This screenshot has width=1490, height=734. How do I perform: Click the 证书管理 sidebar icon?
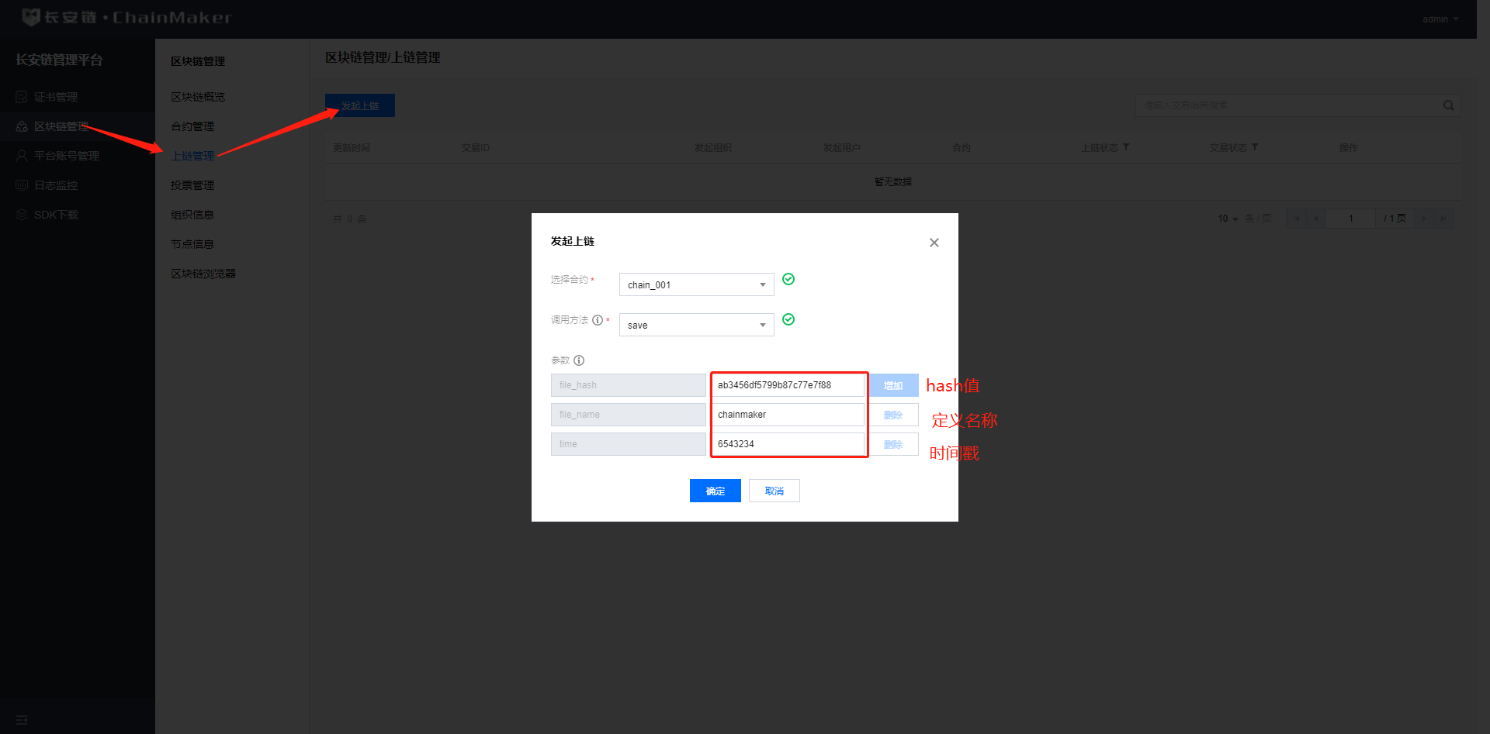pyautogui.click(x=22, y=97)
